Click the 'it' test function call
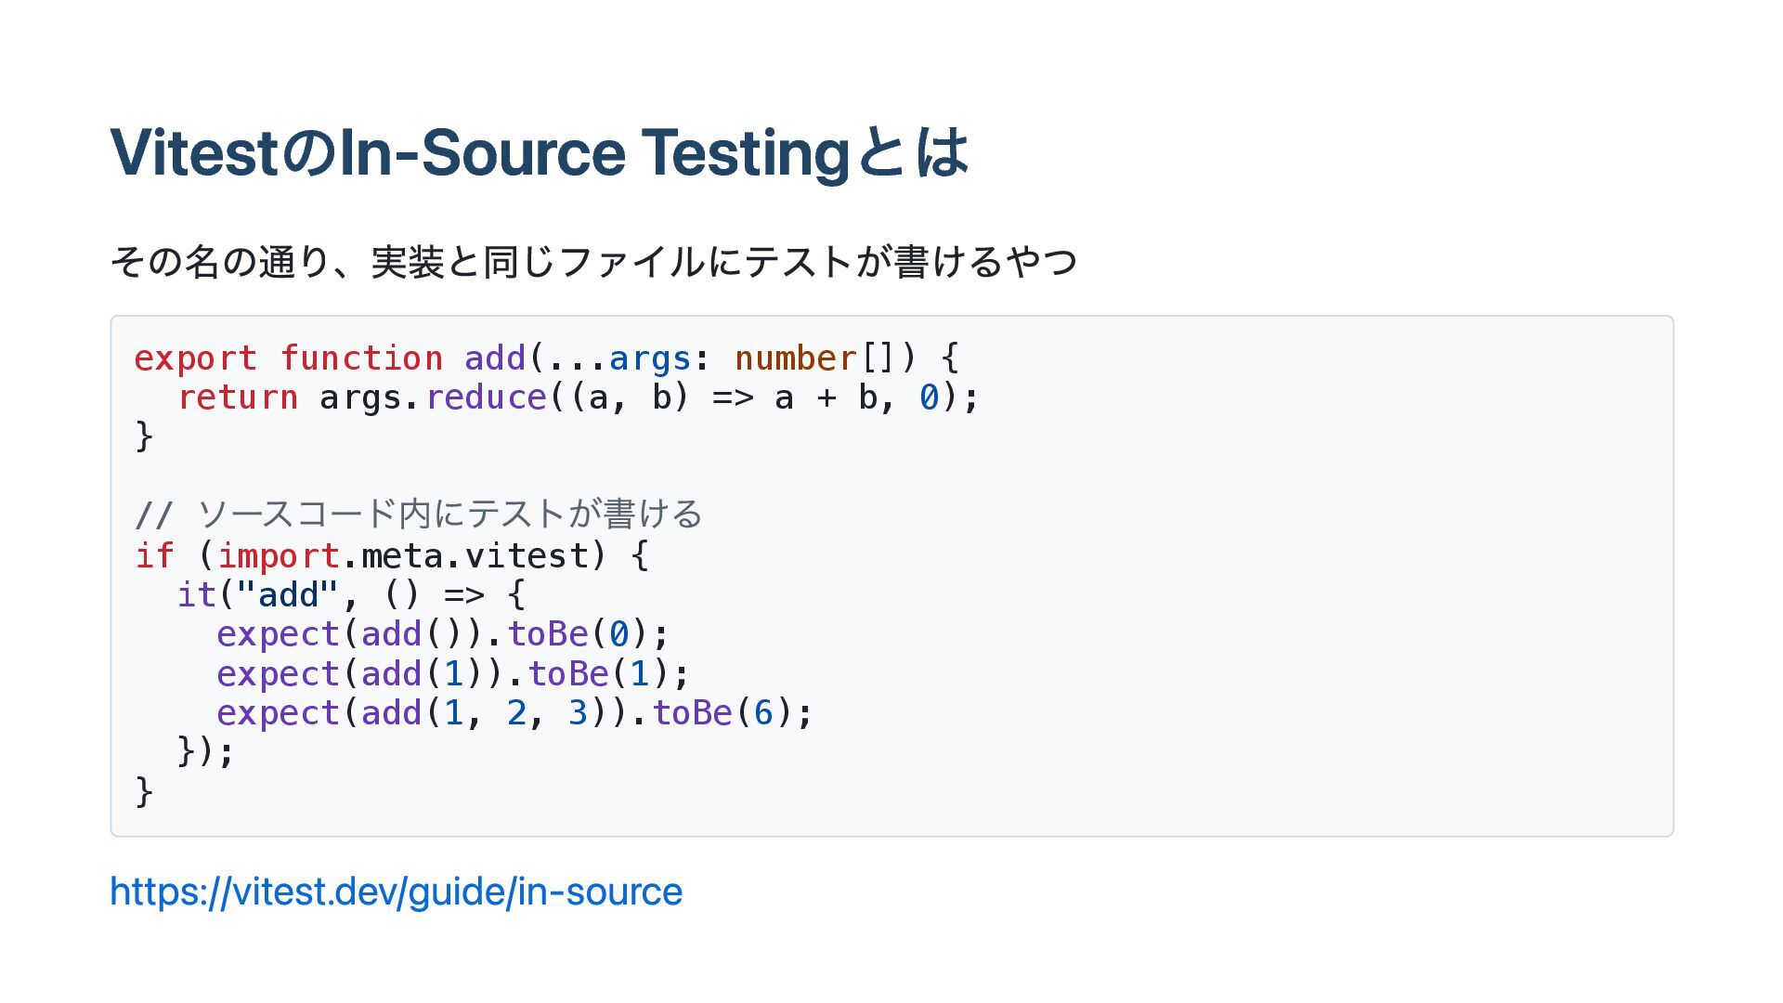1783x1003 pixels. coord(196,594)
